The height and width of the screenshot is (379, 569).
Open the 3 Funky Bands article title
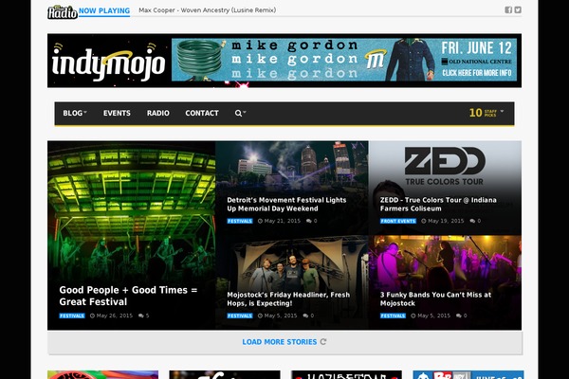(435, 299)
